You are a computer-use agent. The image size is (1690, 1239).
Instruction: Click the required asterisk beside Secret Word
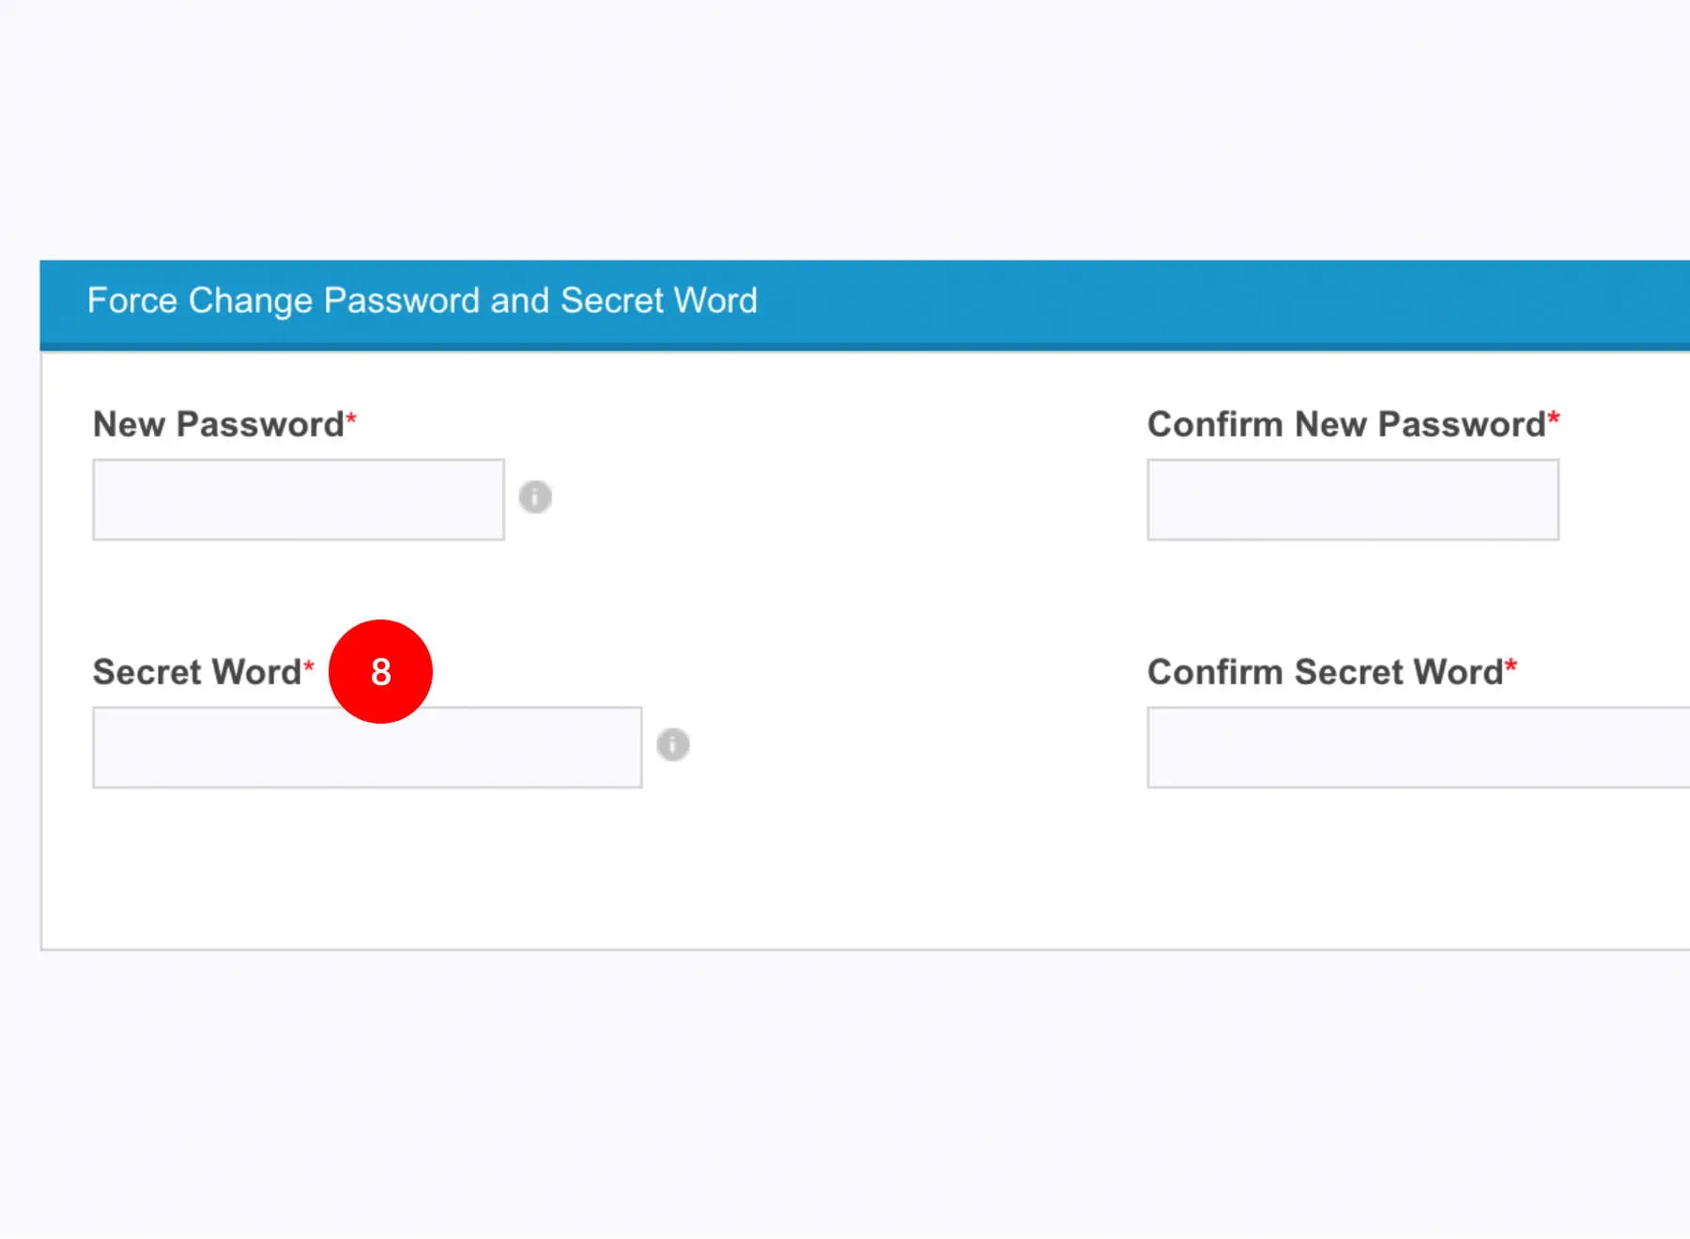pos(308,666)
